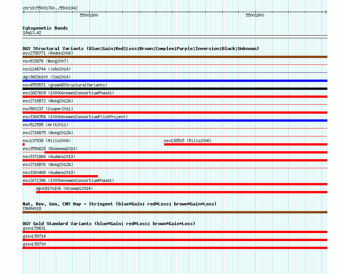Open the CNVR4918 CNV map region
Viewport: 338px width, 274px height.
(32, 208)
